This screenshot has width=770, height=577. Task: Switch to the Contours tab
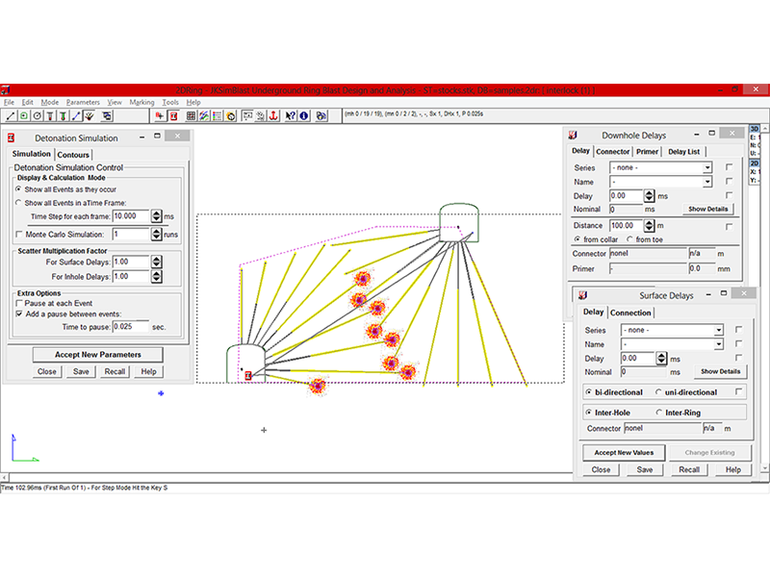click(73, 154)
